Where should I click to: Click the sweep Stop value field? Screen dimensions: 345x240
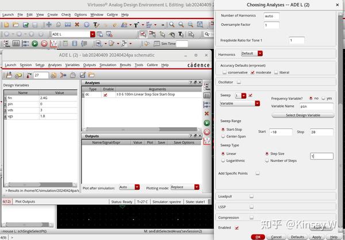click(x=321, y=132)
